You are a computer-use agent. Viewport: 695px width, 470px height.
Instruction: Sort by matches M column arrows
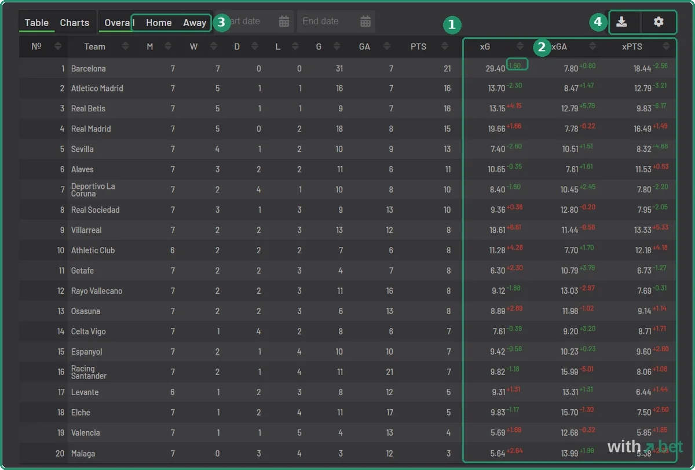click(168, 46)
